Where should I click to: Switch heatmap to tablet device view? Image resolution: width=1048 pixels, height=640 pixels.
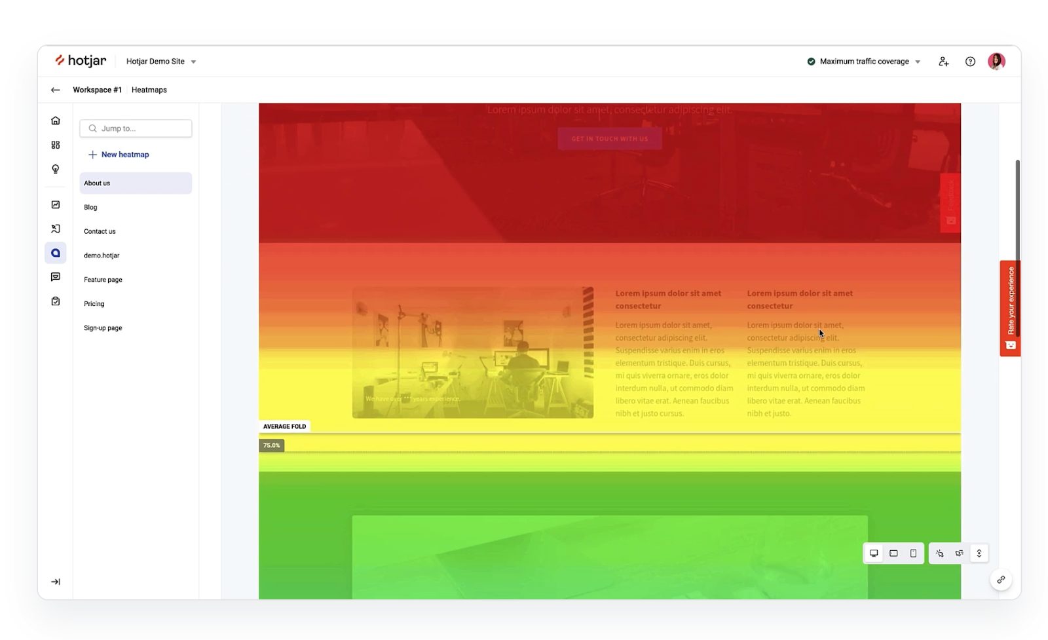(893, 554)
